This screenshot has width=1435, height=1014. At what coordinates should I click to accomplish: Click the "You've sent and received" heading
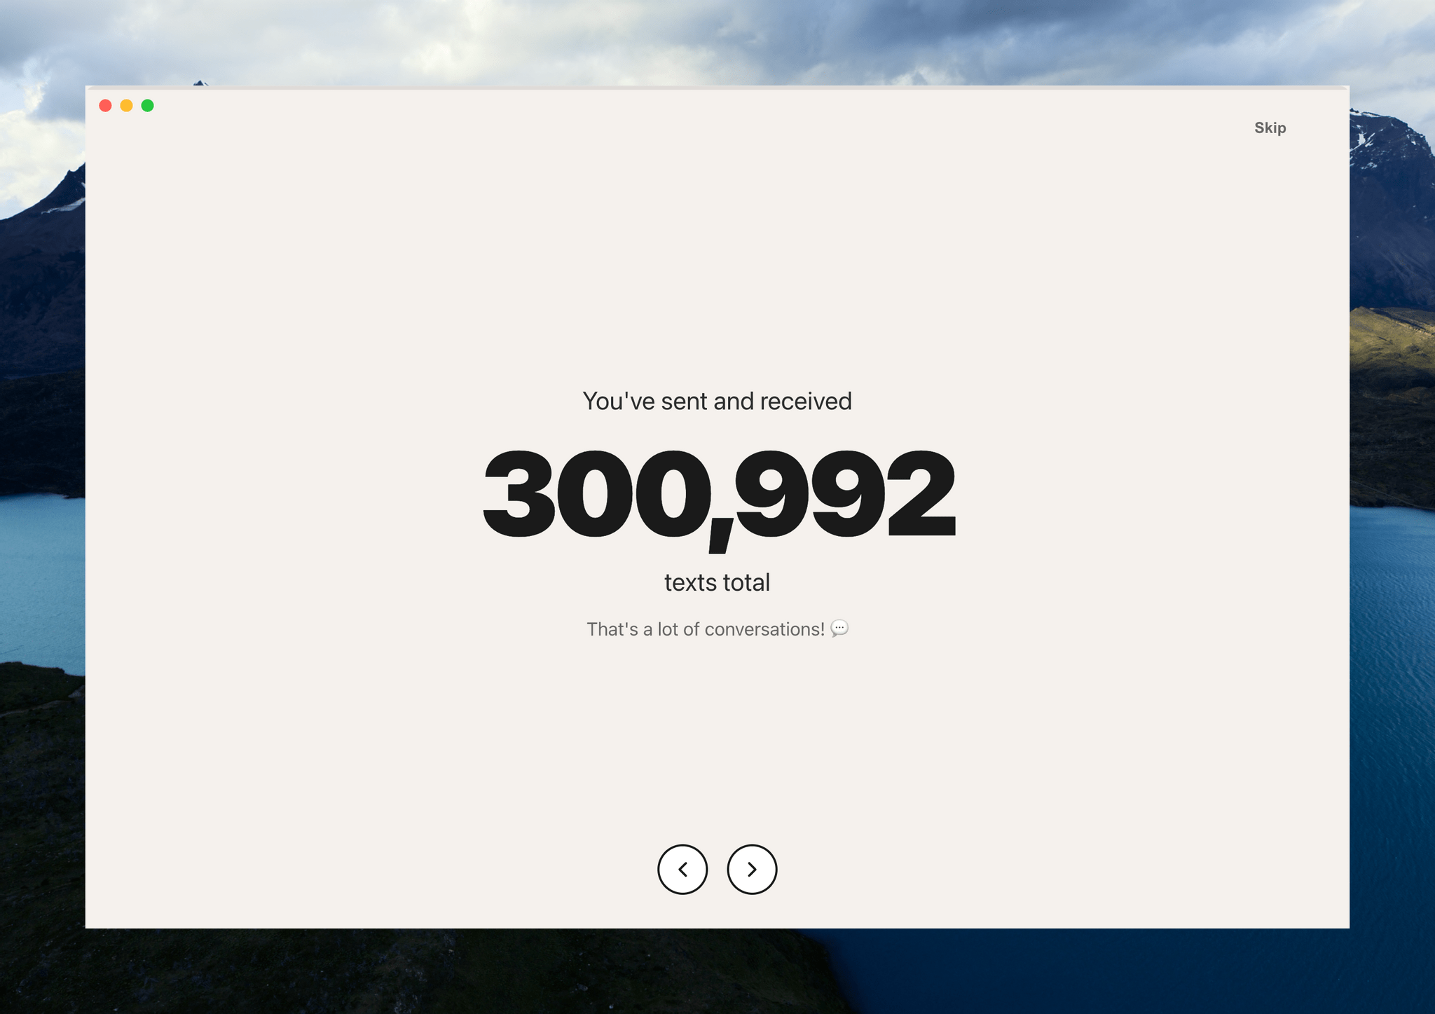click(x=717, y=401)
